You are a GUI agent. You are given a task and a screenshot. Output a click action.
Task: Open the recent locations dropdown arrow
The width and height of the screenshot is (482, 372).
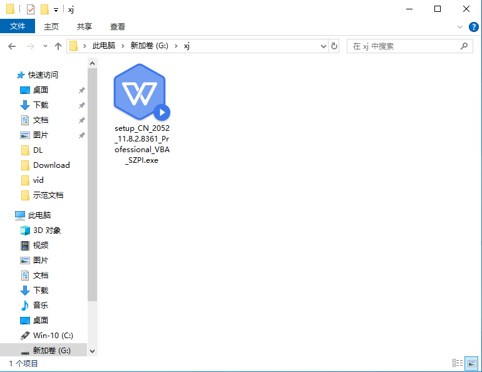45,46
